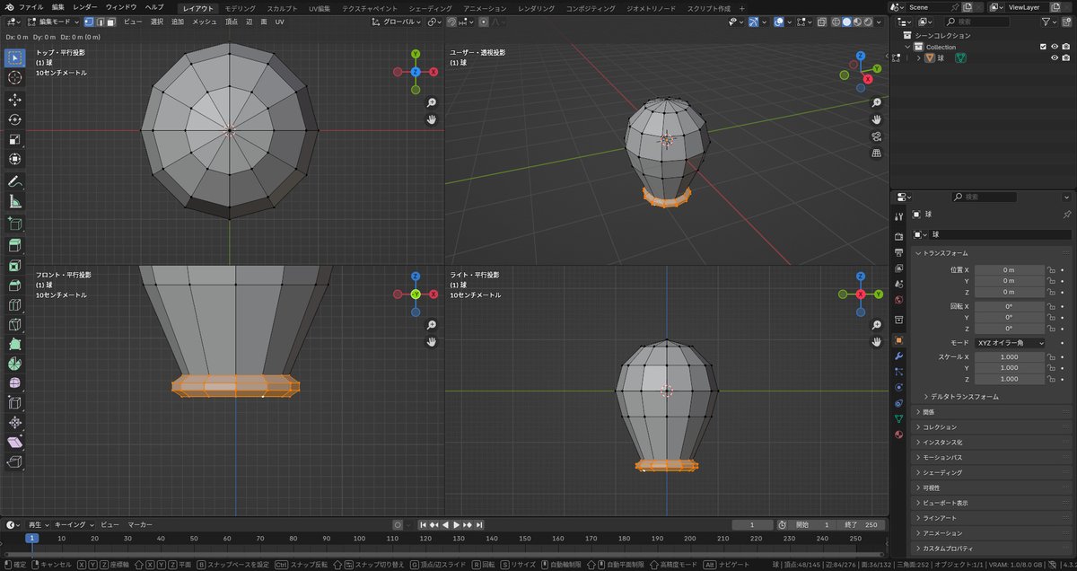
Task: Switch to face select mode
Action: click(x=109, y=22)
